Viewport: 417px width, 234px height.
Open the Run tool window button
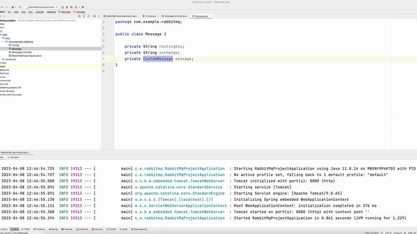tap(14, 229)
